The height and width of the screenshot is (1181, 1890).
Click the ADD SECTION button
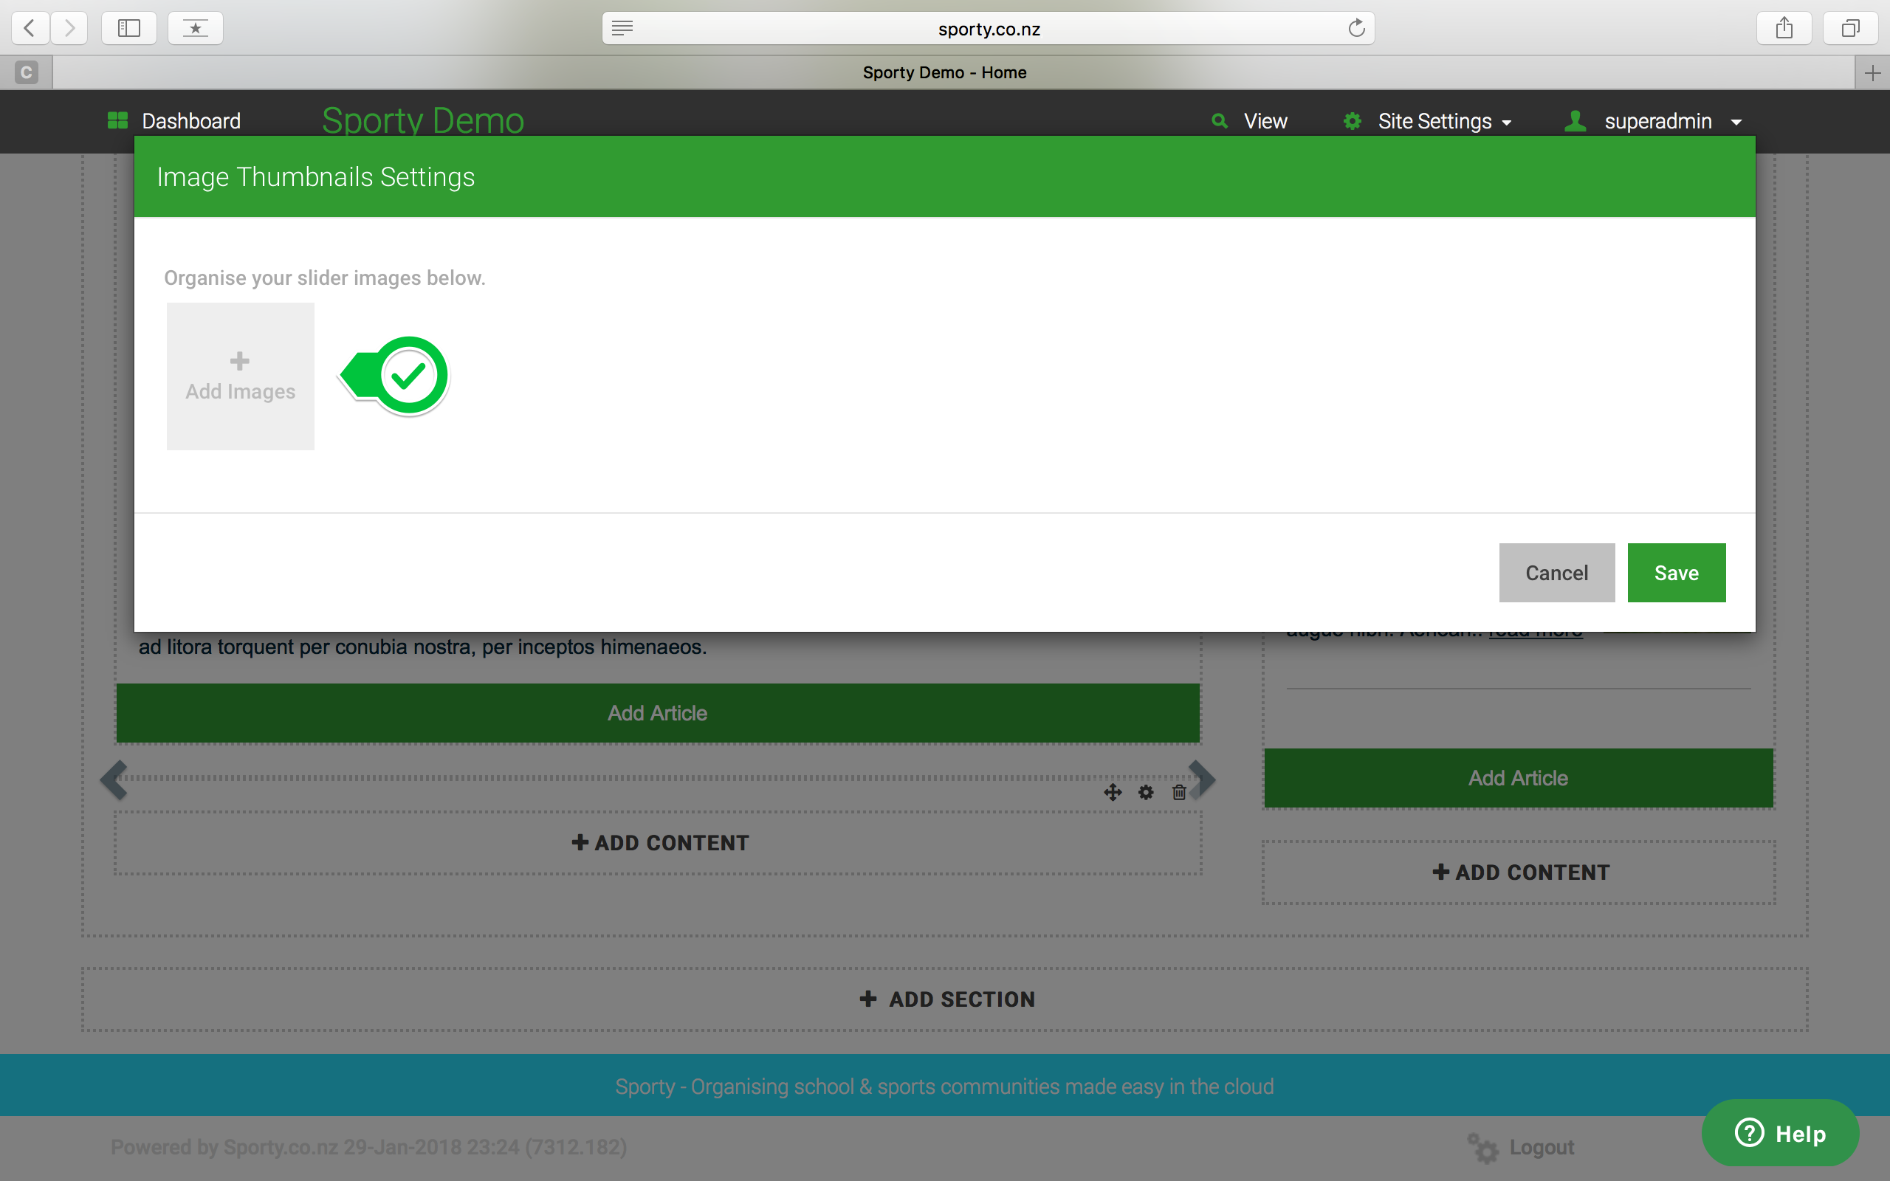[x=946, y=999]
